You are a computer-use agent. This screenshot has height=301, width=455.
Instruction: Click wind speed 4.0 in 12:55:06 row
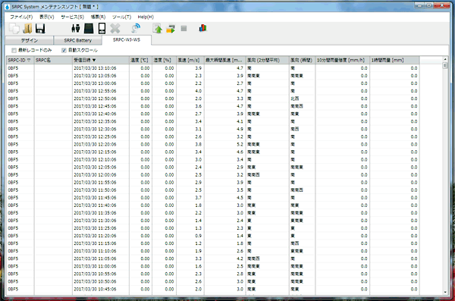pyautogui.click(x=198, y=91)
